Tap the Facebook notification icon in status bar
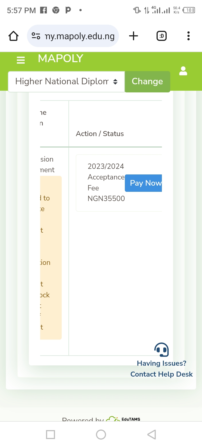This screenshot has height=448, width=202. coord(43,10)
